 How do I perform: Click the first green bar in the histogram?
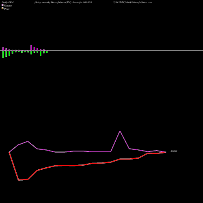coord(3,54)
